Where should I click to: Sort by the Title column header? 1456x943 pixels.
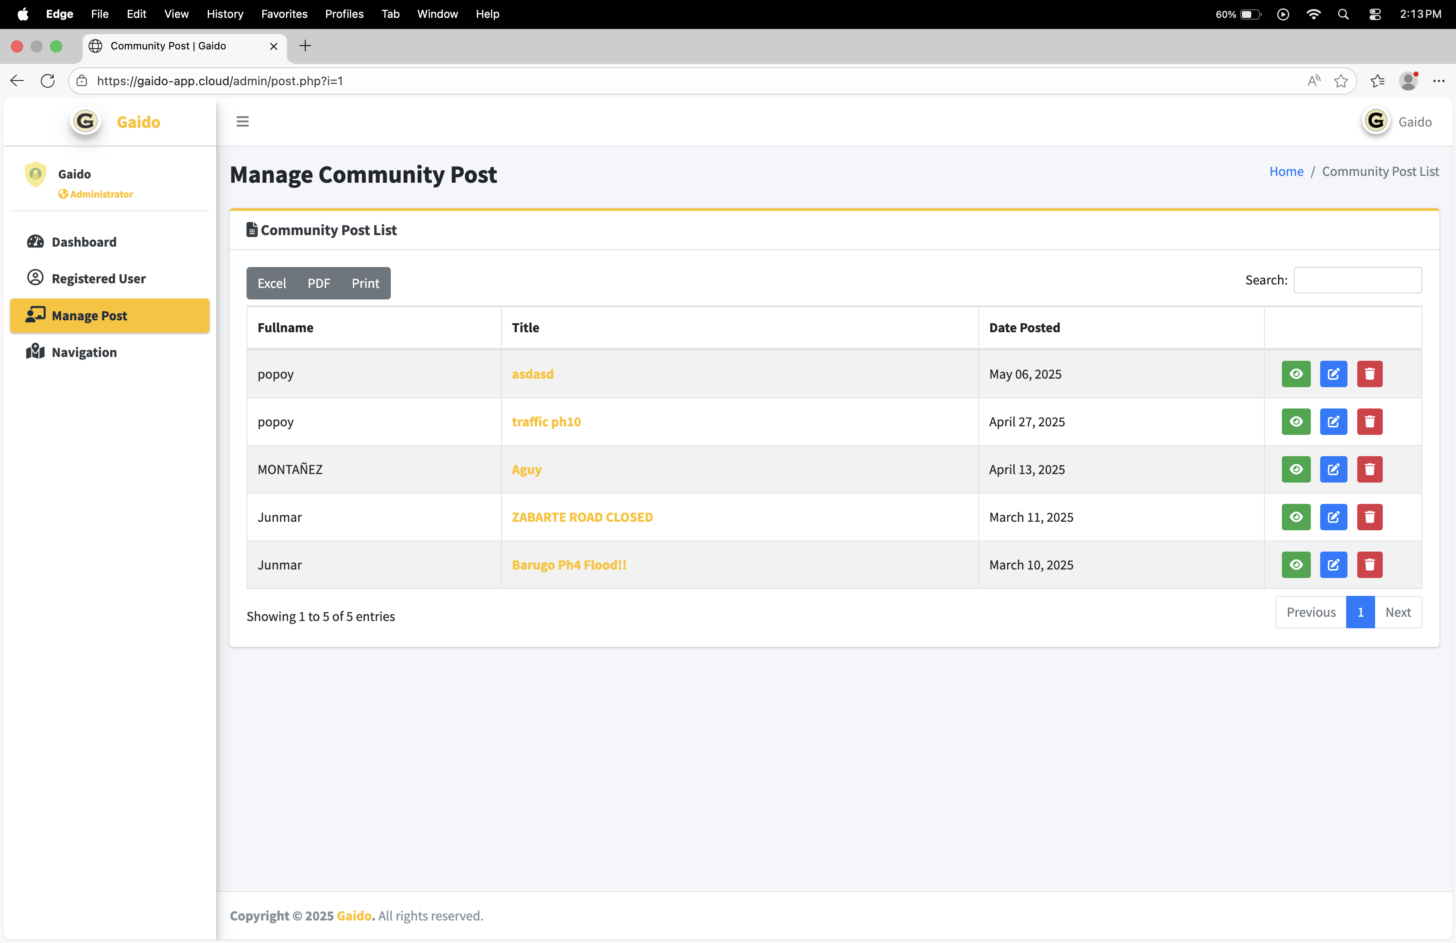[x=525, y=328]
